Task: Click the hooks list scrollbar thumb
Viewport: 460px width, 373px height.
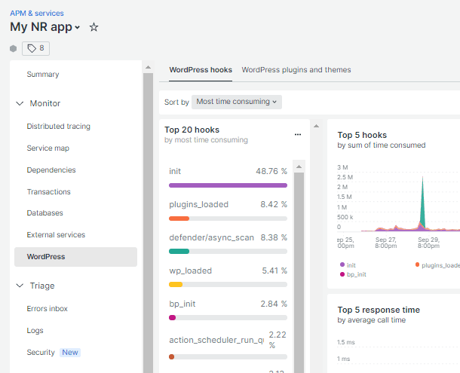Action: pos(299,273)
